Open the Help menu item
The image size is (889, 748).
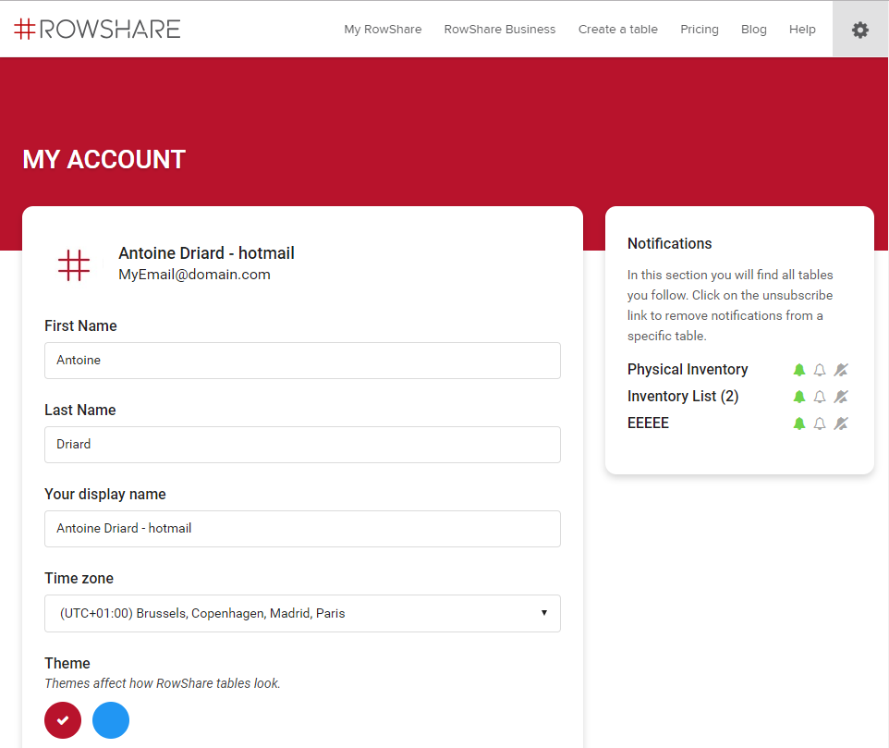[x=802, y=30]
